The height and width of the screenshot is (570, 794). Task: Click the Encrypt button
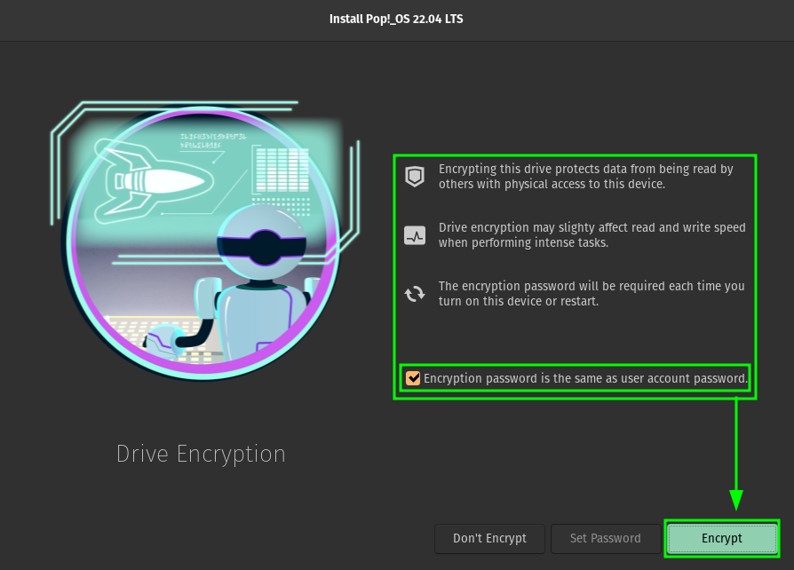pos(721,538)
